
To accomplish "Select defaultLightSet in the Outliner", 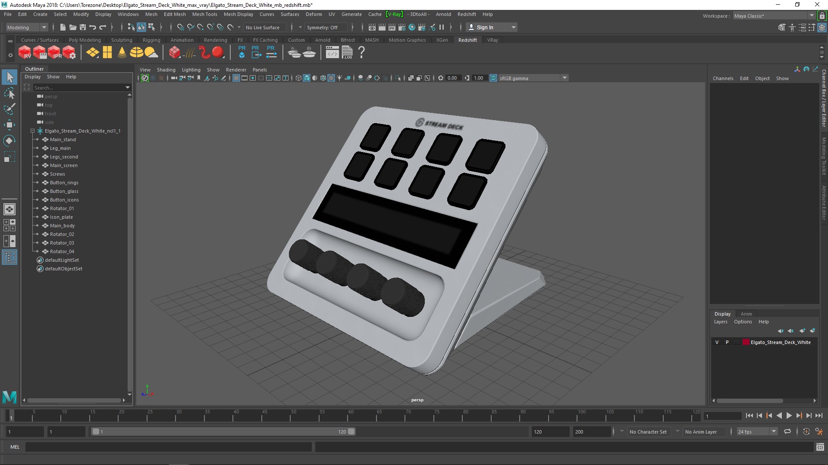I will tap(62, 260).
